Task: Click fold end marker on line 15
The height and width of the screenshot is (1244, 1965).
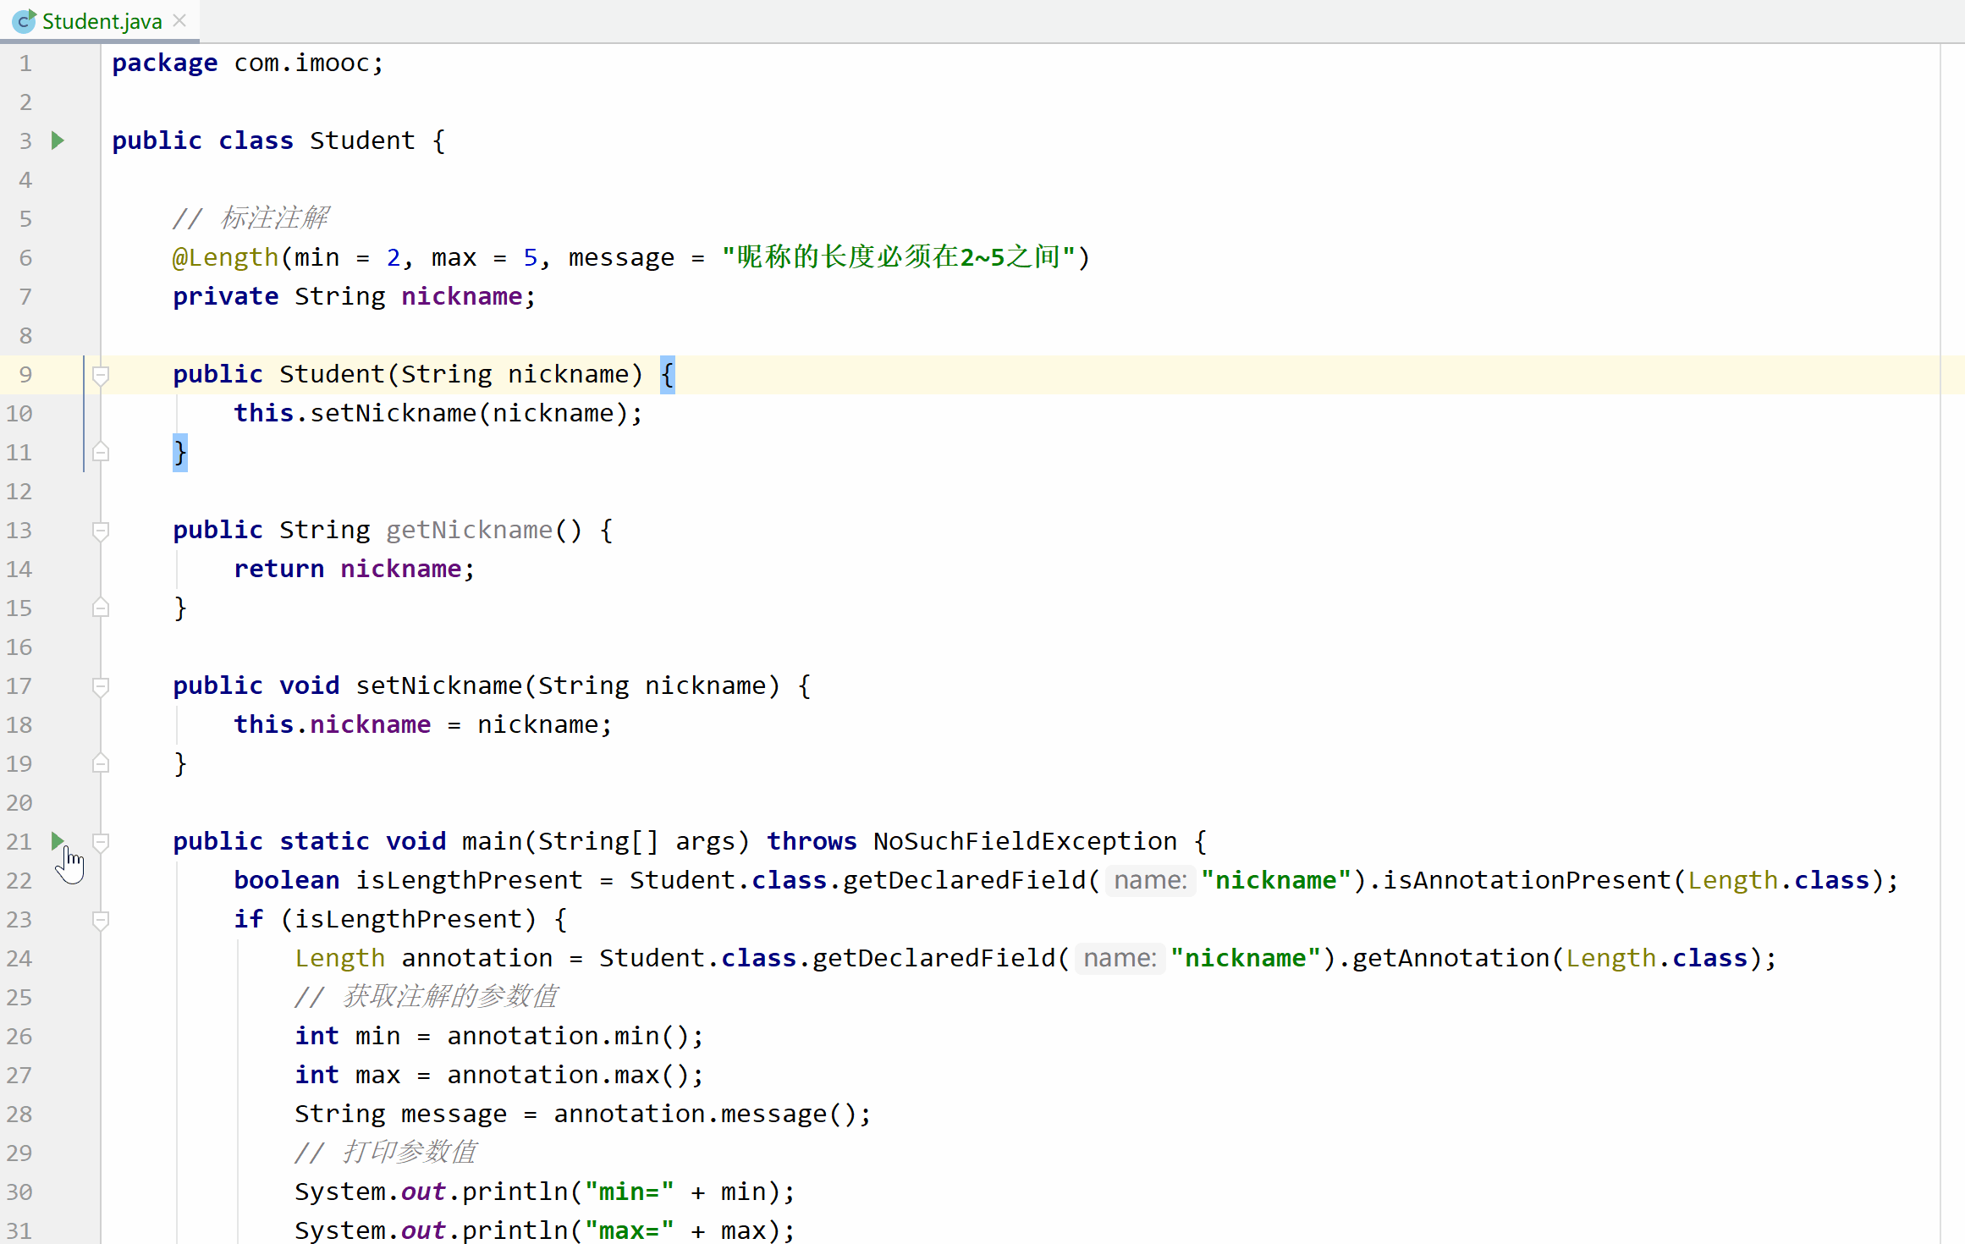Action: (x=101, y=608)
